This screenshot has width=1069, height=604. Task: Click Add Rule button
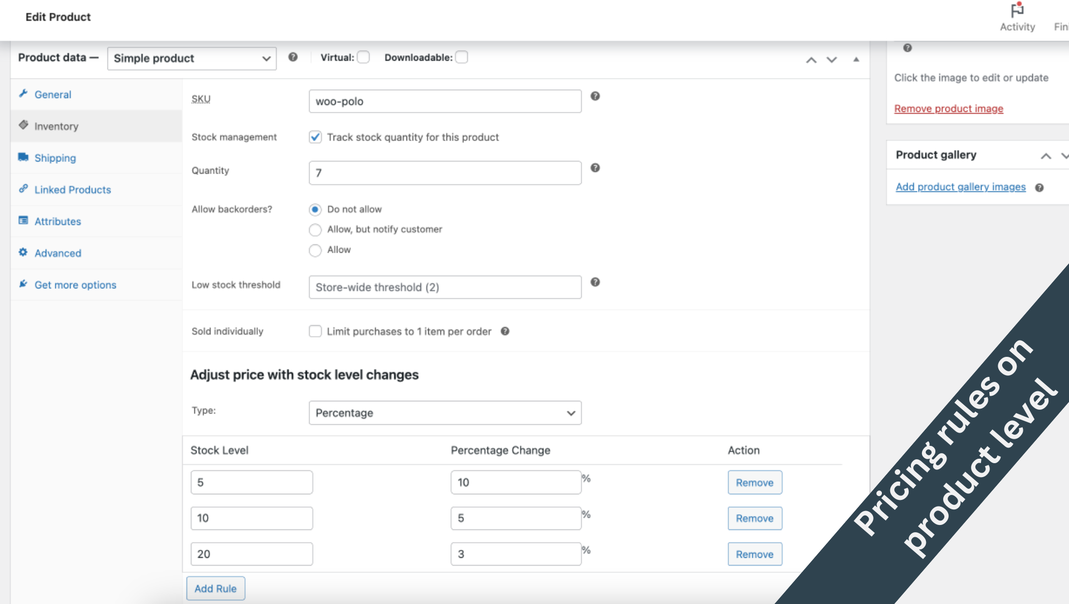(x=215, y=588)
